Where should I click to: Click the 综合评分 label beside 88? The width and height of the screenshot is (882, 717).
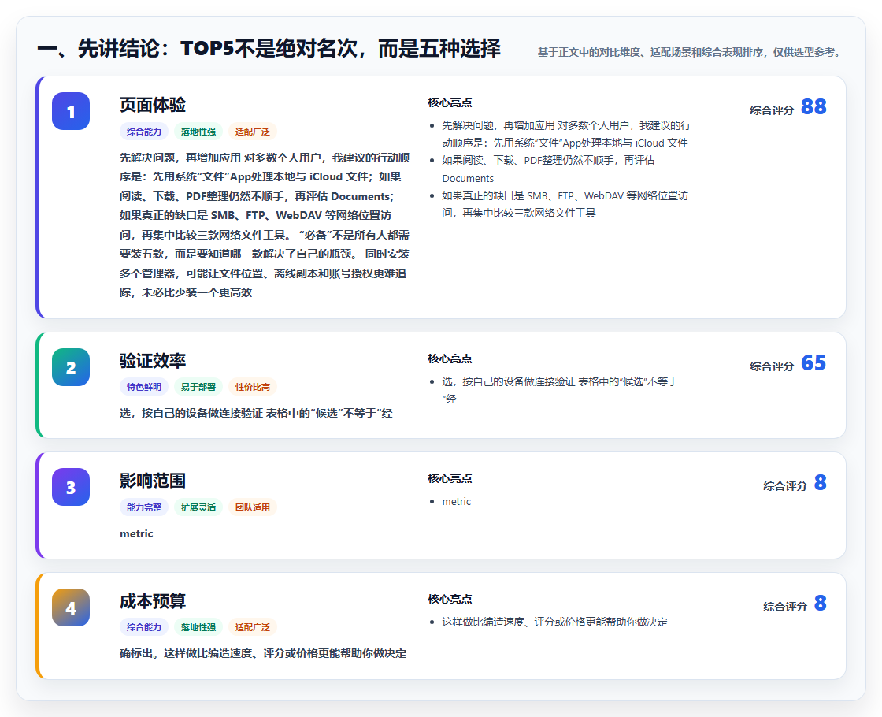coord(772,110)
